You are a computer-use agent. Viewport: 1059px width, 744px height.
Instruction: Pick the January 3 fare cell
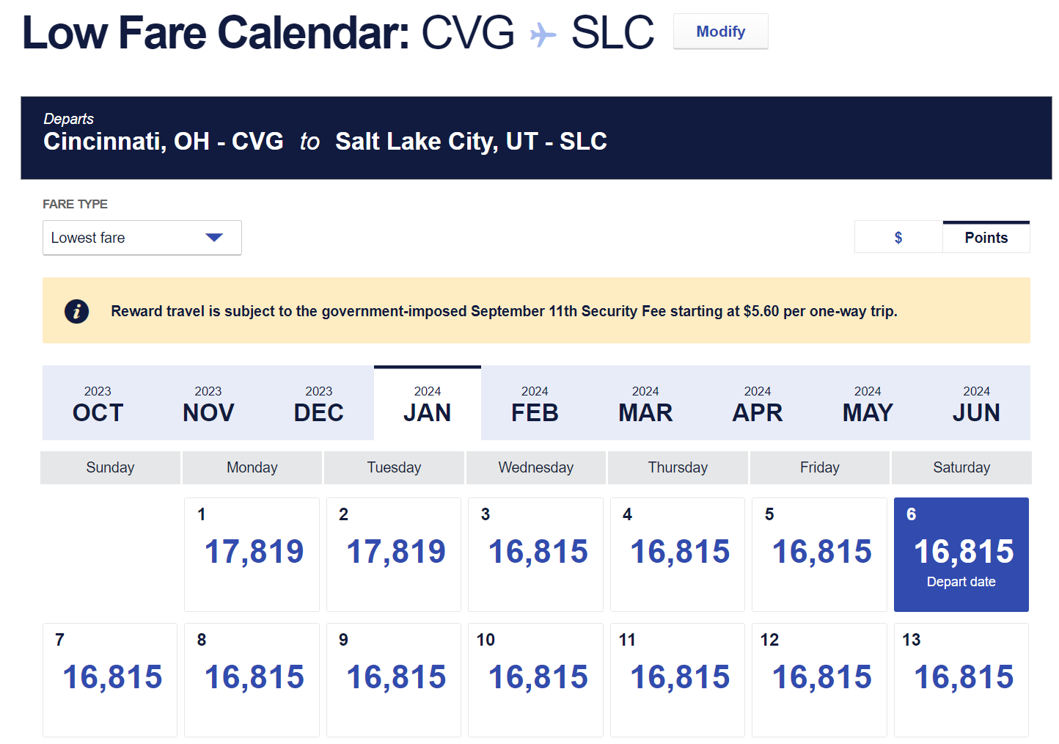tap(536, 554)
